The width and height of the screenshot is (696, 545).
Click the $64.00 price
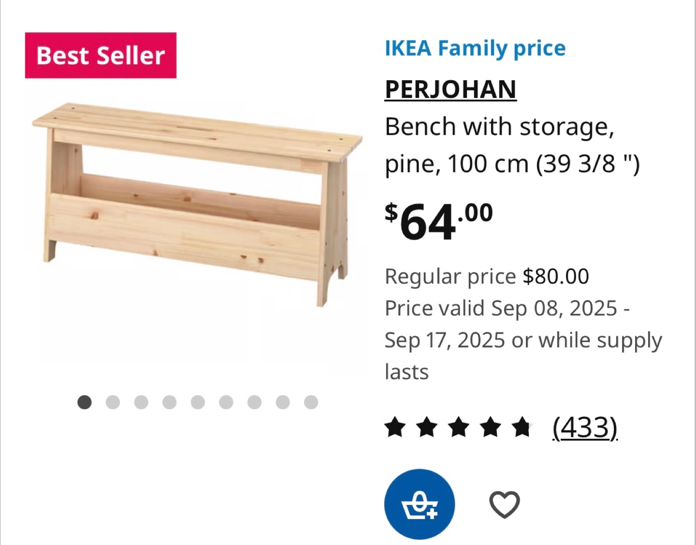[438, 221]
